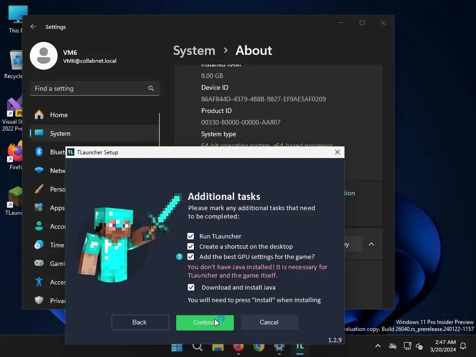Open Gaming section via controller icon
476x357 pixels.
[39, 263]
